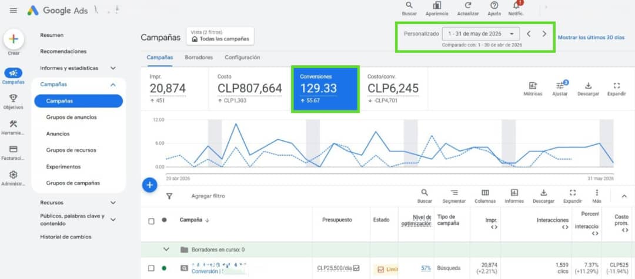Select the Costo/conv. metric card
This screenshot has width=635, height=279.
[x=393, y=89]
